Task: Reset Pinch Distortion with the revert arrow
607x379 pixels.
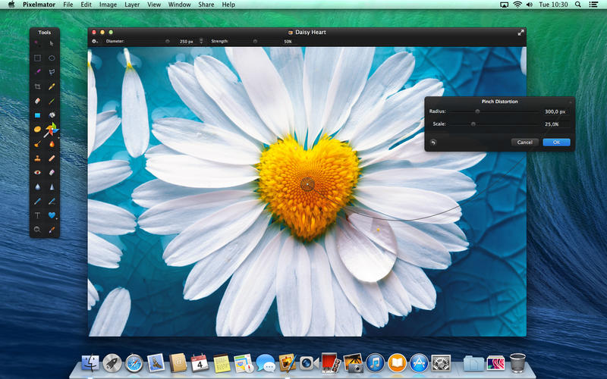Action: 433,142
